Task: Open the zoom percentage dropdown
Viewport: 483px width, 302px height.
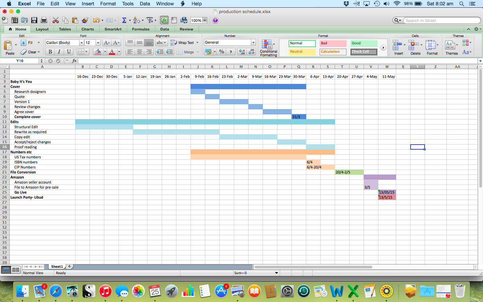Action: tap(205, 20)
